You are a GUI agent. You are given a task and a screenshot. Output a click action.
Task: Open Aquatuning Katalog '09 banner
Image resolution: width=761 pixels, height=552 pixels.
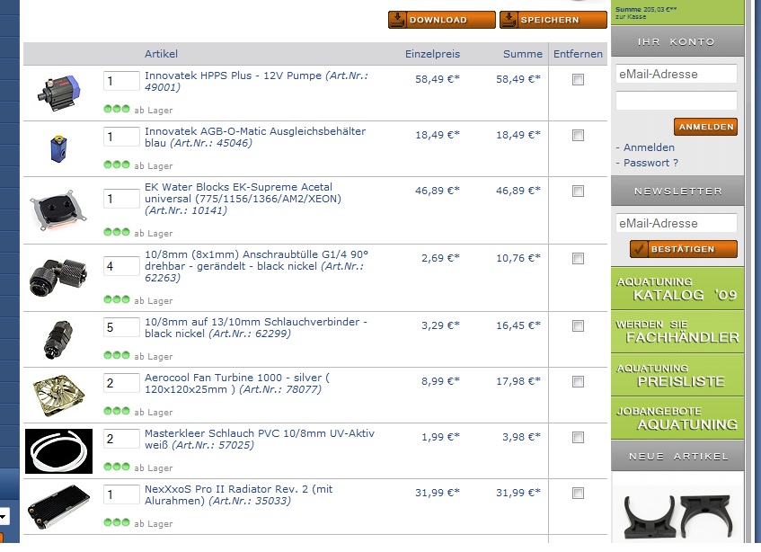tap(677, 289)
